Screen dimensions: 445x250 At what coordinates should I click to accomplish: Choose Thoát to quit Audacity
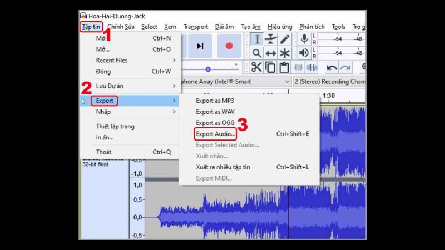[131, 152]
